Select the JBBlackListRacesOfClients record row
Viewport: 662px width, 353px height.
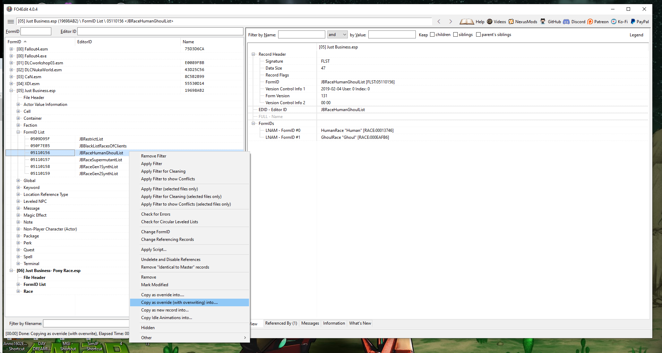coord(124,146)
